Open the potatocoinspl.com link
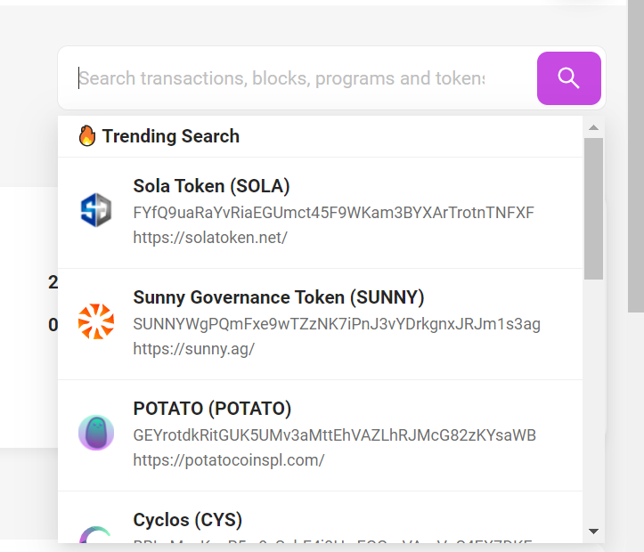This screenshot has height=552, width=644. (228, 460)
